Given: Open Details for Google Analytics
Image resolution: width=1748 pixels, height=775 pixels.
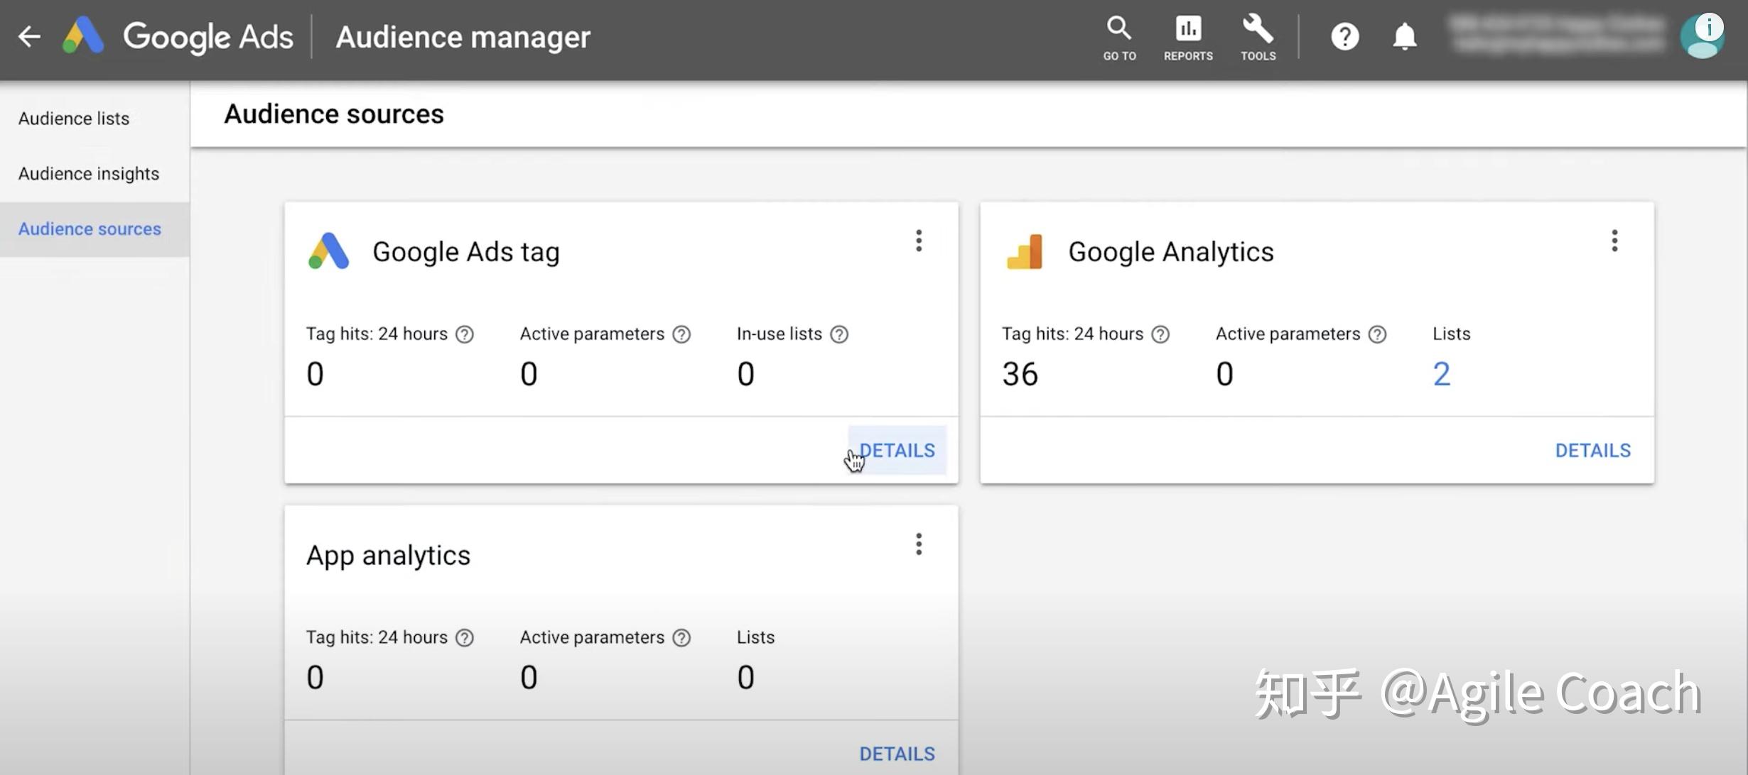Looking at the screenshot, I should (x=1592, y=451).
